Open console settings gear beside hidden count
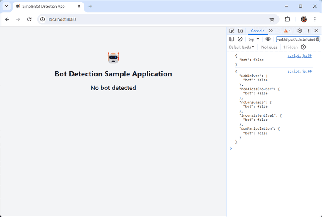 point(303,47)
